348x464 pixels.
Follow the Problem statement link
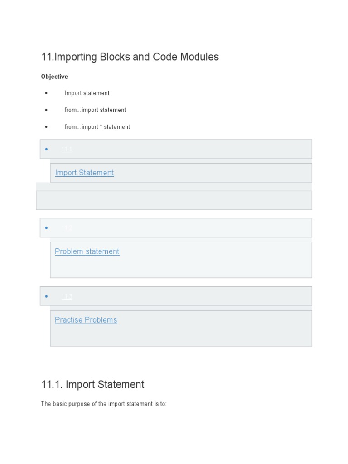(x=87, y=251)
